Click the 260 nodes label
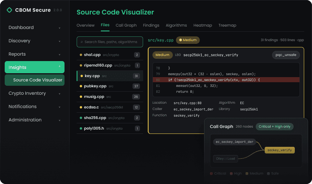The height and width of the screenshot is (184, 312). coord(244,127)
